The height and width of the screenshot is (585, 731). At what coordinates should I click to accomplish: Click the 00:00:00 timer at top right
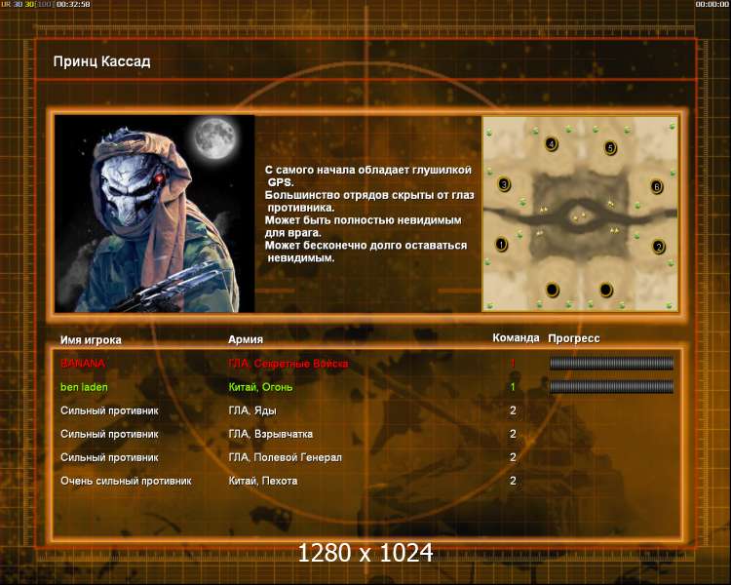[712, 4]
